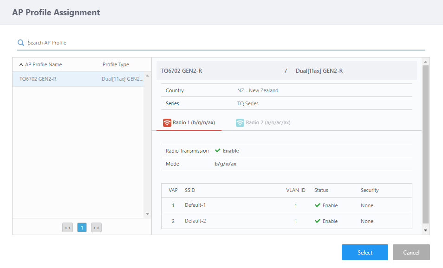Go to previous page of profiles

tap(68, 228)
